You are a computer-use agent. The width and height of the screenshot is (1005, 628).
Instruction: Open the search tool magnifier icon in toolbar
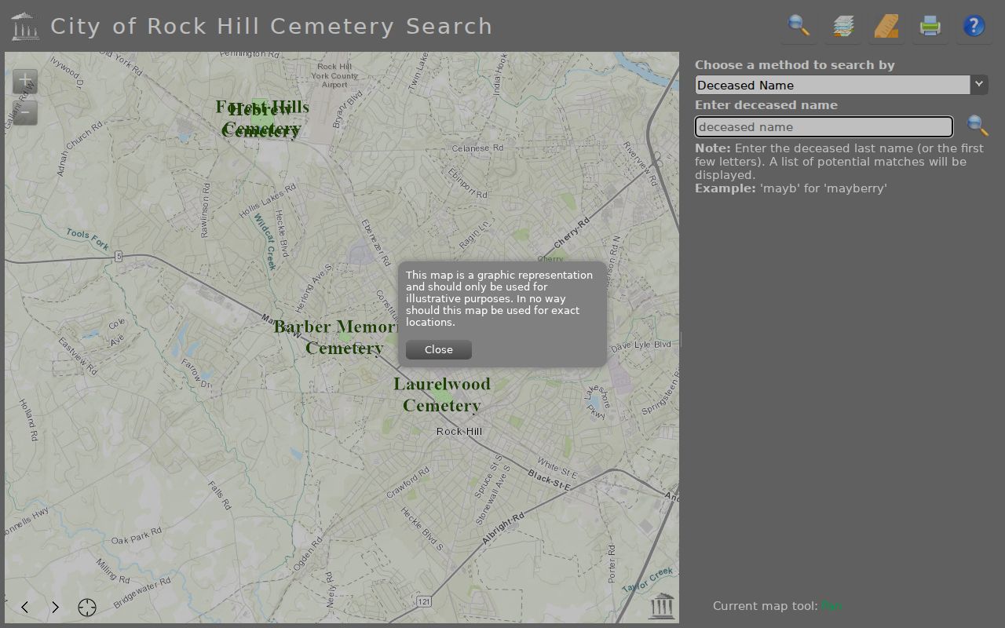799,26
